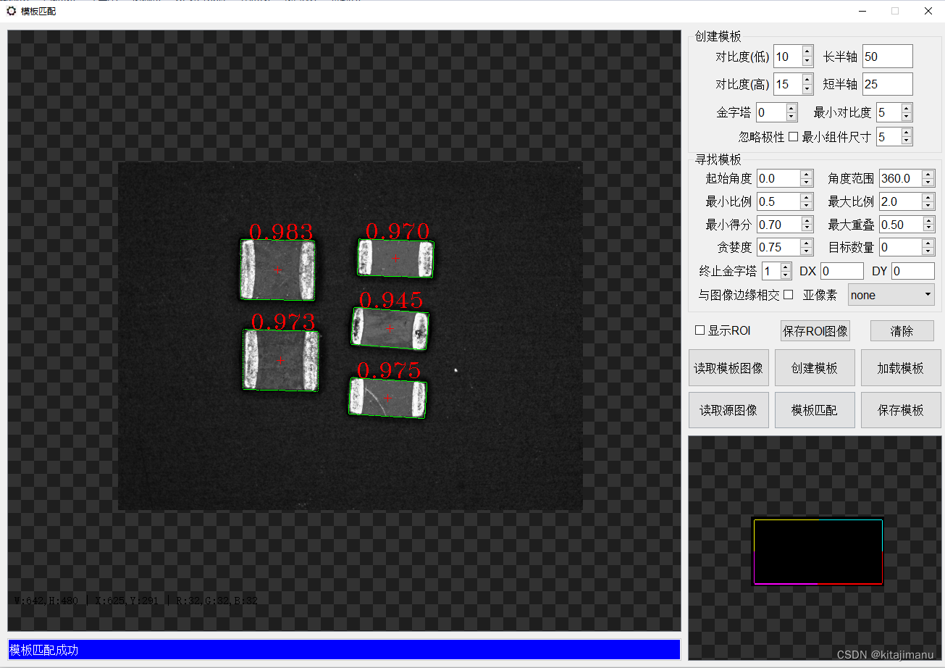Click the 对比度(低) value field

point(788,57)
